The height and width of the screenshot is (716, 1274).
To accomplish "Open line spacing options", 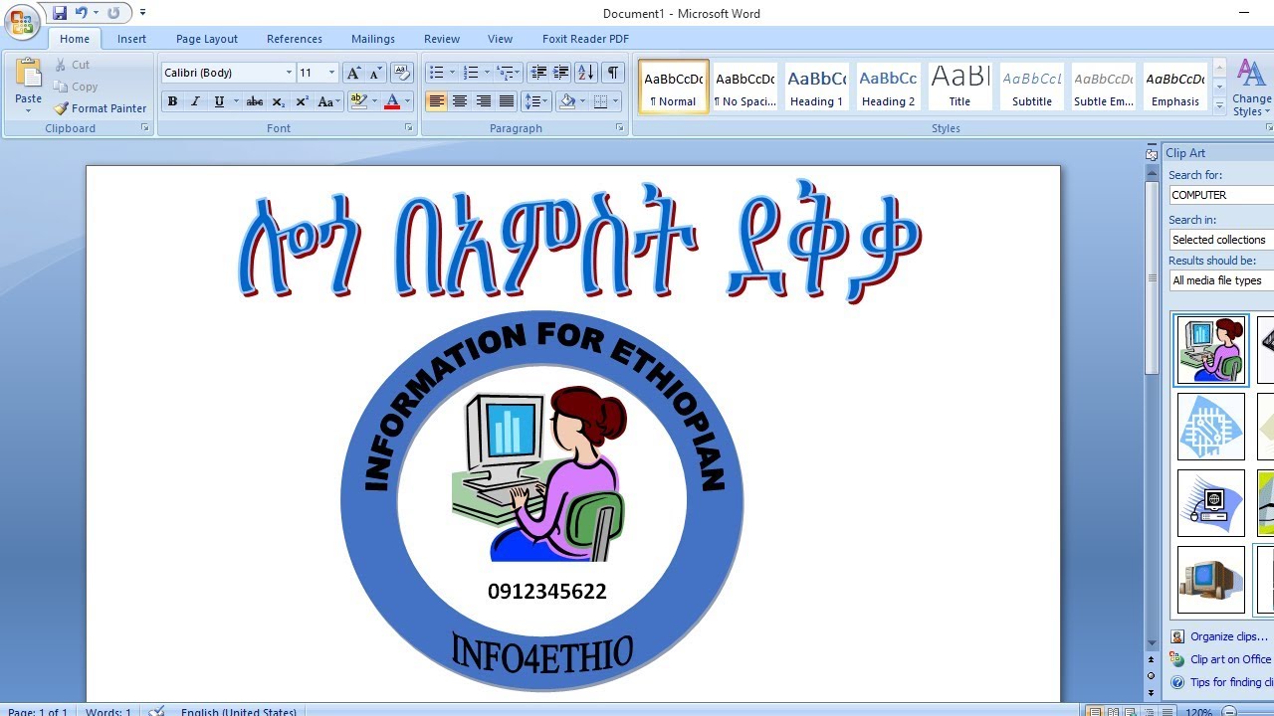I will [536, 101].
